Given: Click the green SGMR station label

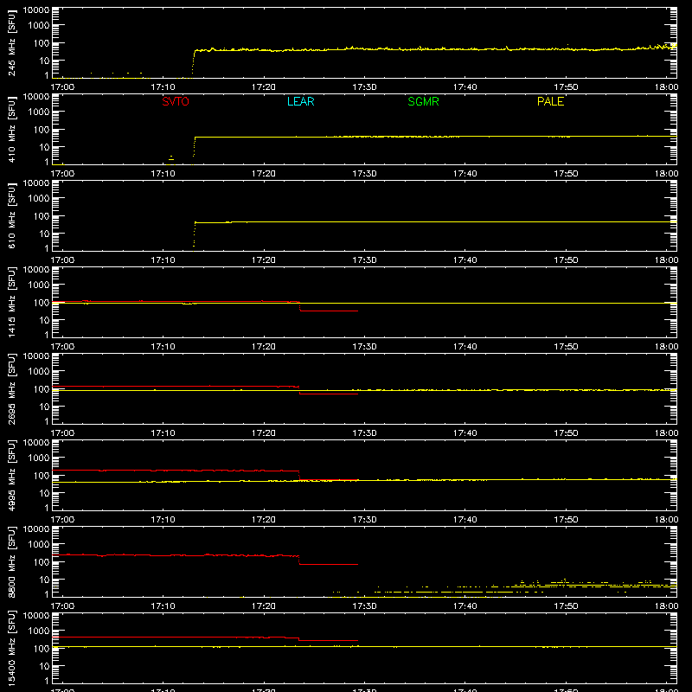Looking at the screenshot, I should [x=423, y=101].
